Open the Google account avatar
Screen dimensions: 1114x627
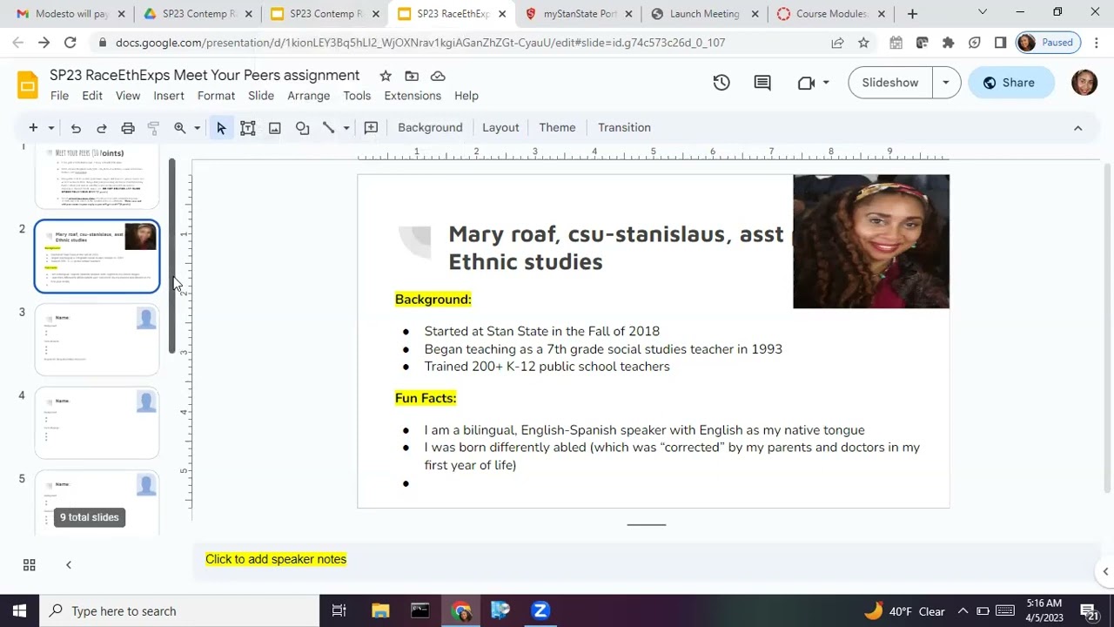[x=1084, y=83]
